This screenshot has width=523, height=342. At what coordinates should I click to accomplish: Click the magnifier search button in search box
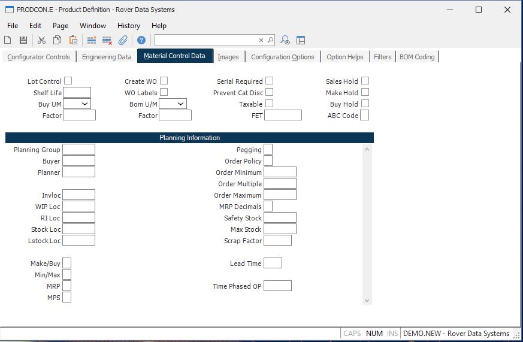pos(270,40)
